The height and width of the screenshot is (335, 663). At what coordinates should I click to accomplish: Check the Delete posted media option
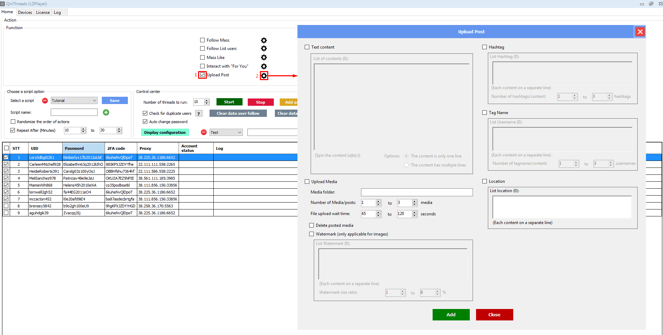311,225
